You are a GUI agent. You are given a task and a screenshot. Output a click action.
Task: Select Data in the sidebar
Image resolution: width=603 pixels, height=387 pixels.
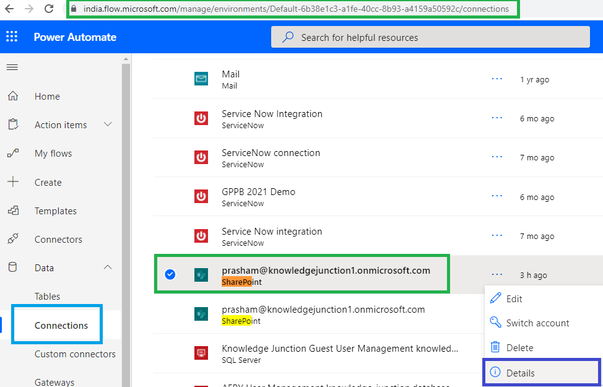[44, 267]
